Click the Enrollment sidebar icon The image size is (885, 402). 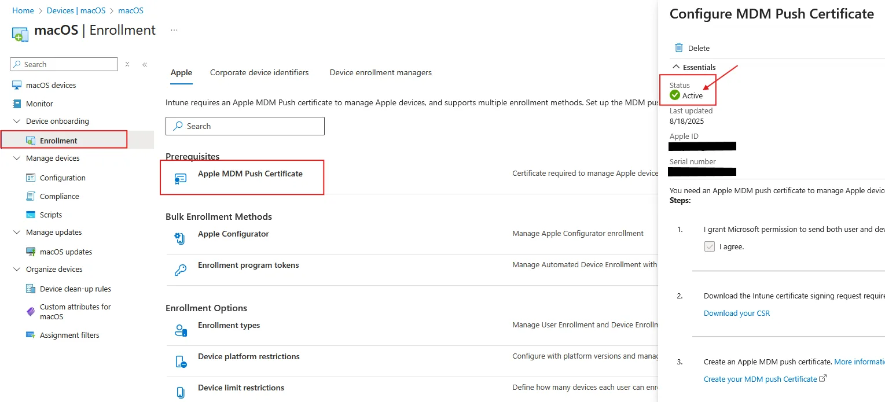coord(31,141)
